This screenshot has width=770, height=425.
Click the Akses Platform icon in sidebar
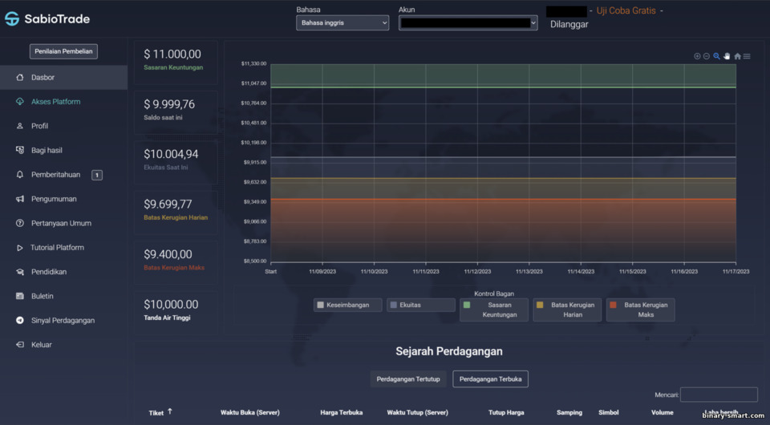(19, 102)
